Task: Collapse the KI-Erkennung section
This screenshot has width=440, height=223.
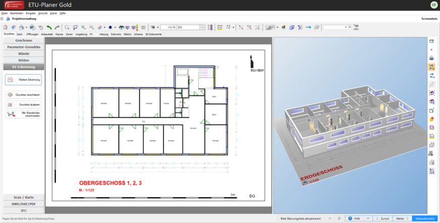Action: (x=24, y=67)
